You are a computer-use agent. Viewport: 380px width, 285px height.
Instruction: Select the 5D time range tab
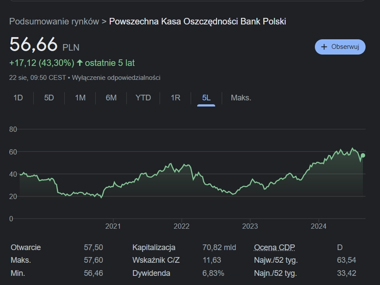pos(49,98)
